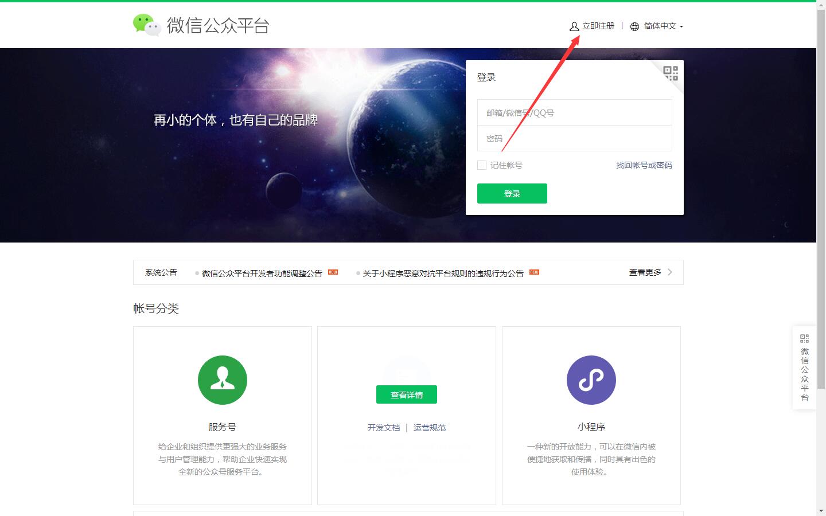The image size is (826, 516).
Task: Click the globe language icon
Action: 634,26
